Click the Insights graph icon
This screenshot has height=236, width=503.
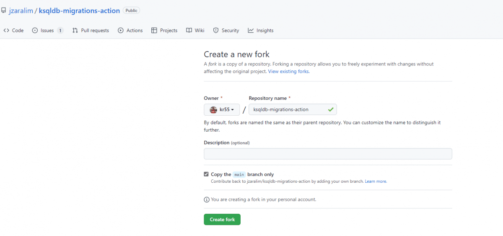click(x=251, y=31)
